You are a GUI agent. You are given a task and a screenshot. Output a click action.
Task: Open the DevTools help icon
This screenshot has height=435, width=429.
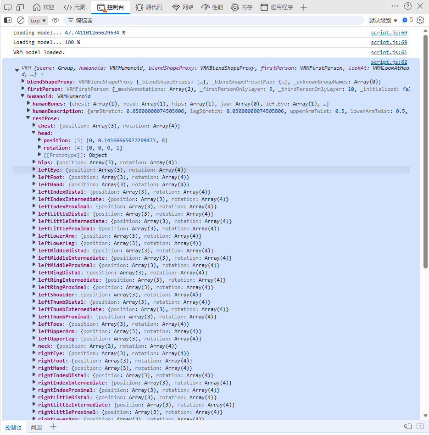click(x=408, y=6)
